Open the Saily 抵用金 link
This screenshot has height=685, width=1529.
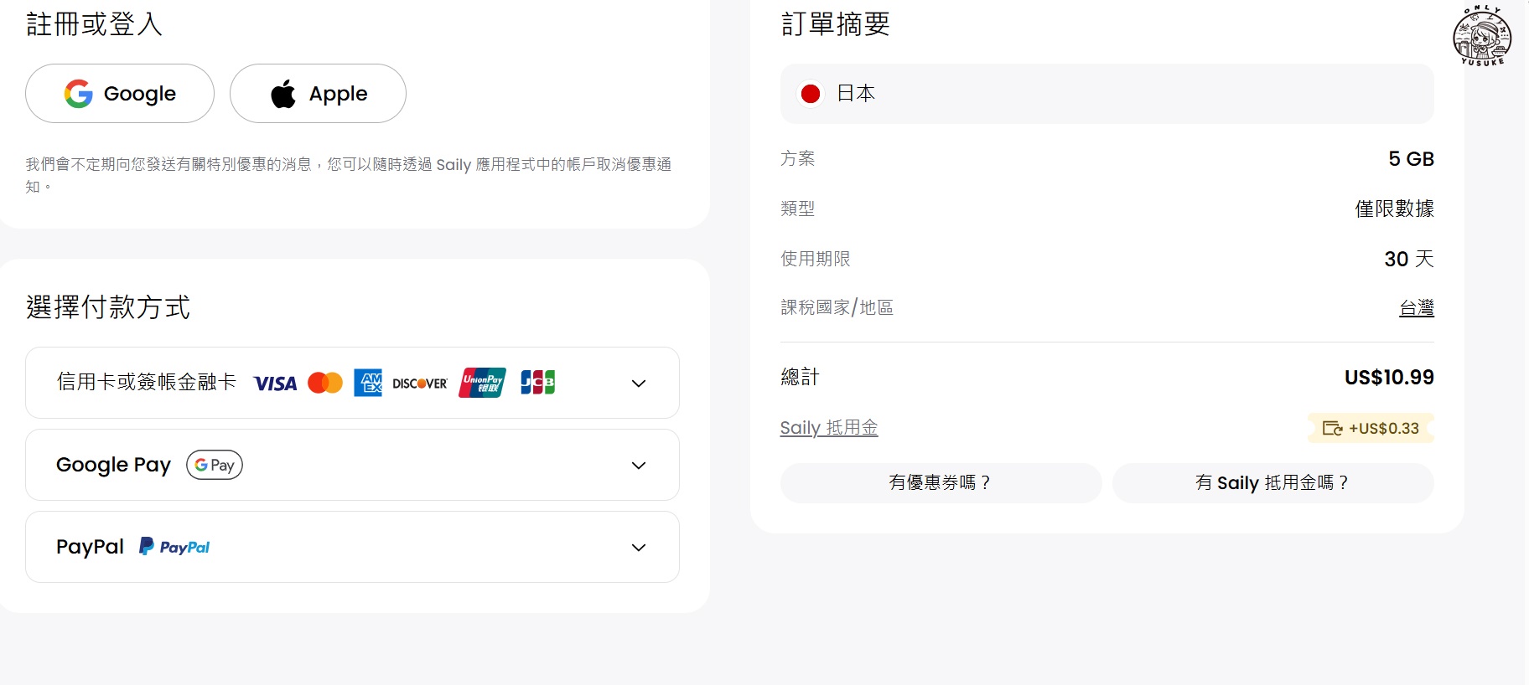point(829,428)
